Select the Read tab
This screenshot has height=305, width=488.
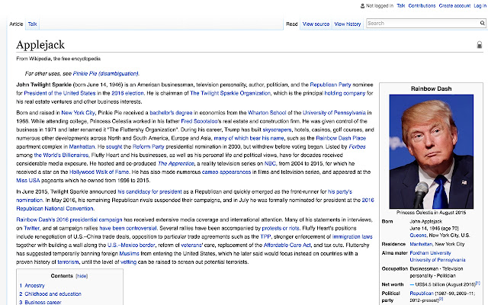tap(291, 24)
